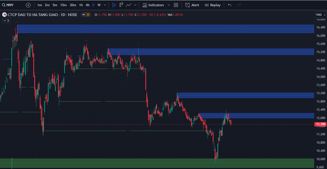The image size is (327, 169).
Task: Expand the timeframe interval dropdown
Action: point(105,5)
